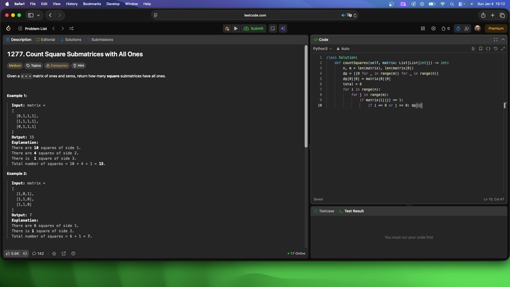The width and height of the screenshot is (510, 287).
Task: Show Safari tab overview
Action: (x=502, y=15)
